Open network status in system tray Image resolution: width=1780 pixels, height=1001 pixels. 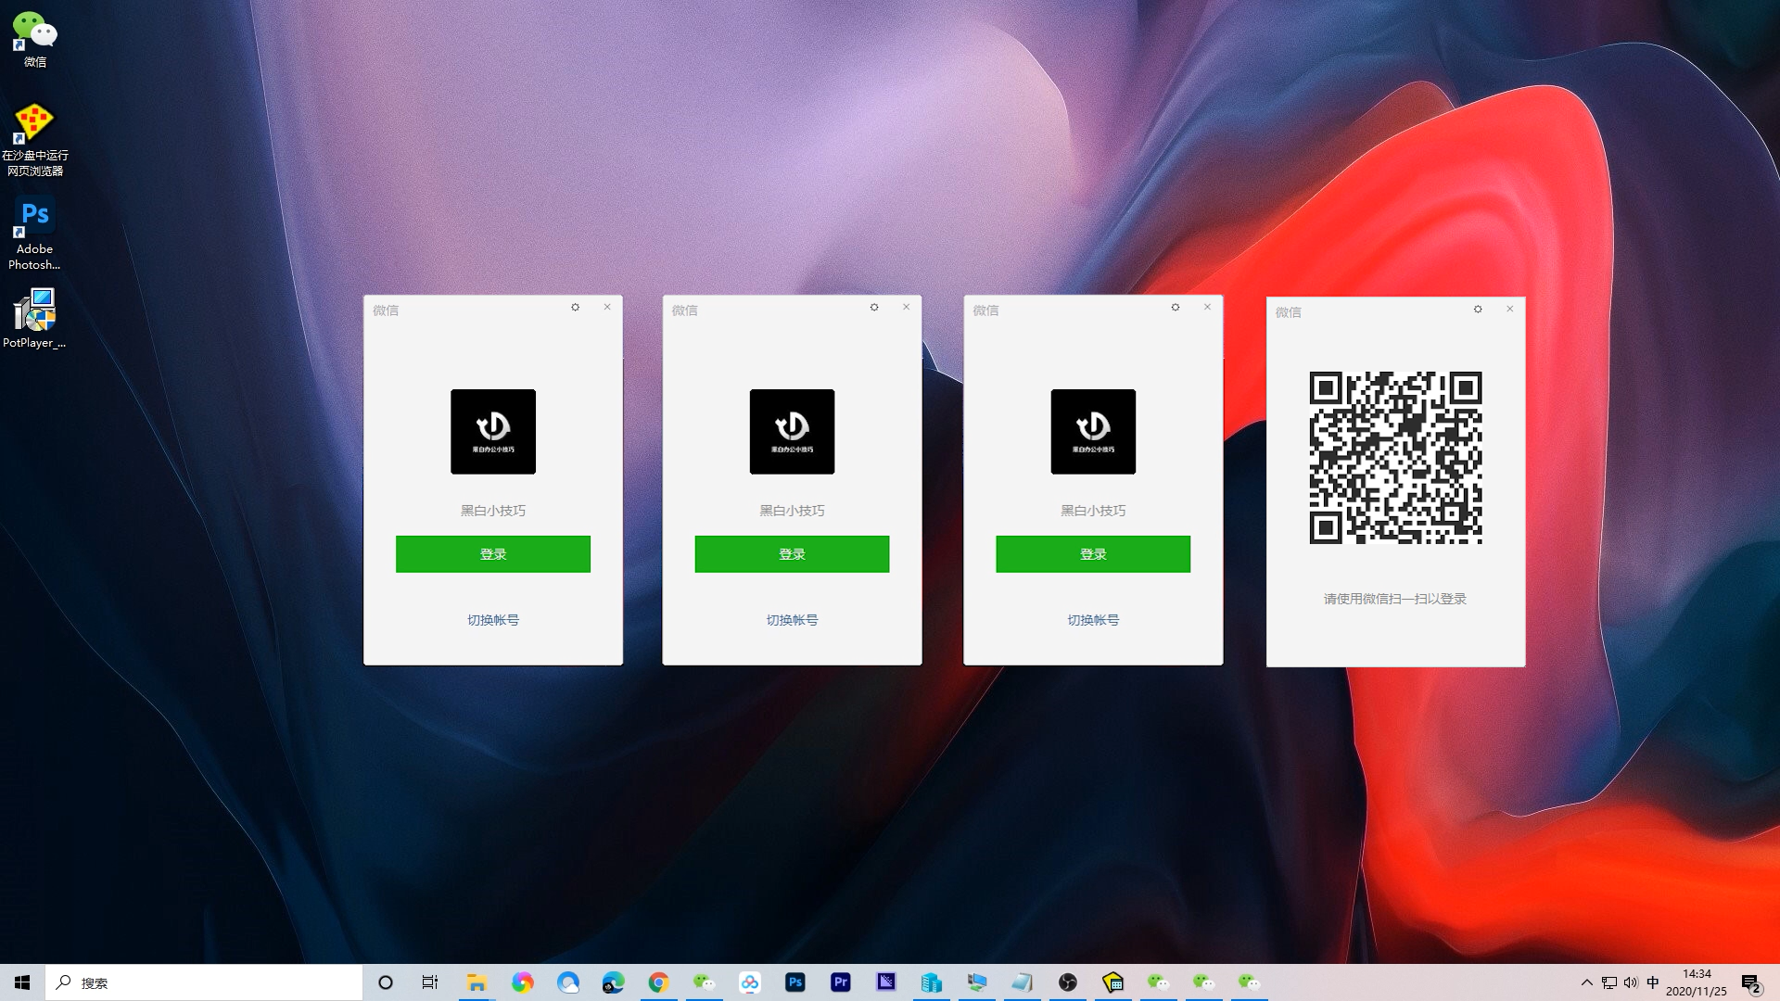pos(1609,982)
